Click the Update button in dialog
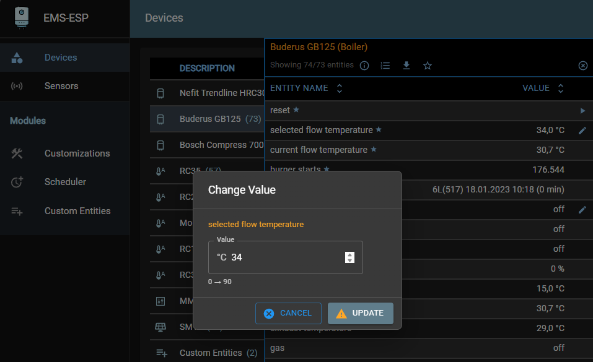The image size is (593, 362). click(360, 313)
